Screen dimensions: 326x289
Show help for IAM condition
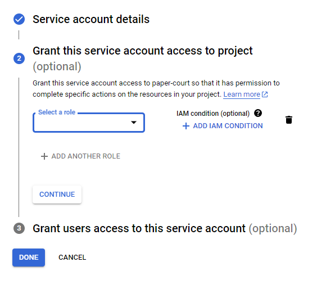click(x=258, y=114)
